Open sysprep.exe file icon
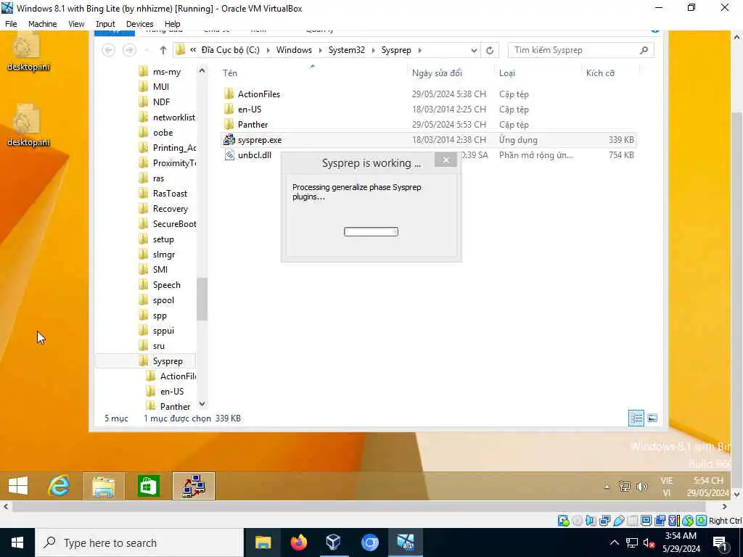Screen dimensions: 743x557 pyautogui.click(x=229, y=140)
